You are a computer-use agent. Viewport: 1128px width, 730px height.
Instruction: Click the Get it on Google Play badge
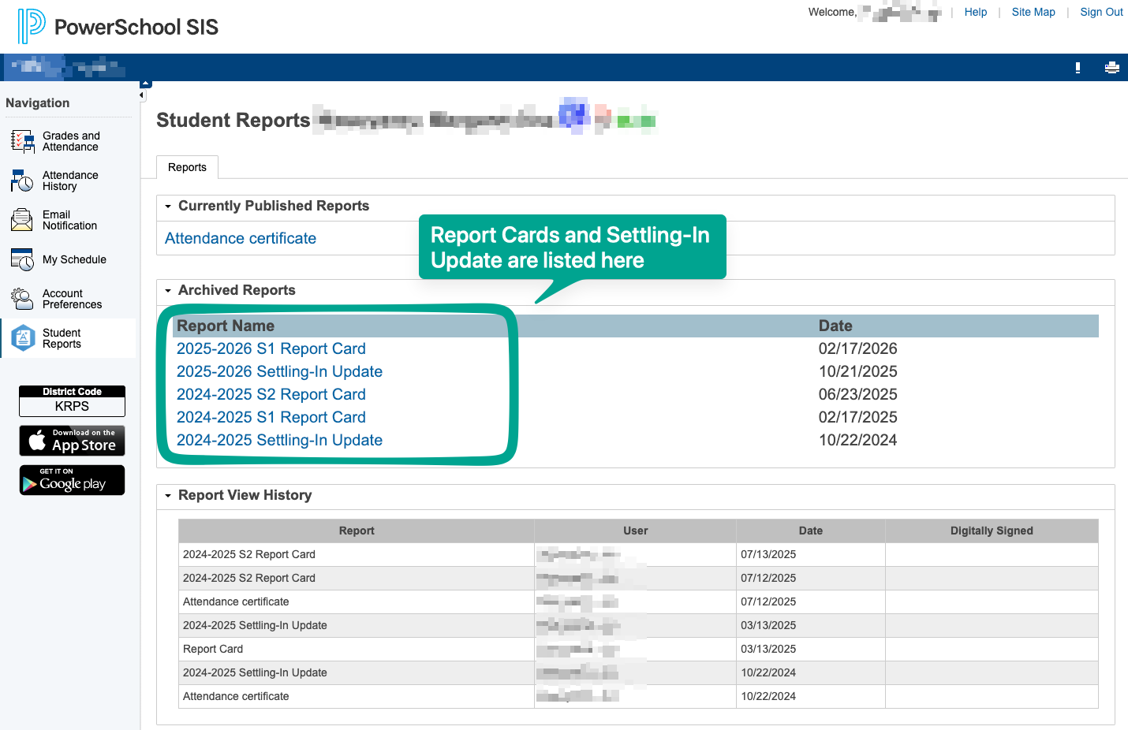pyautogui.click(x=72, y=480)
